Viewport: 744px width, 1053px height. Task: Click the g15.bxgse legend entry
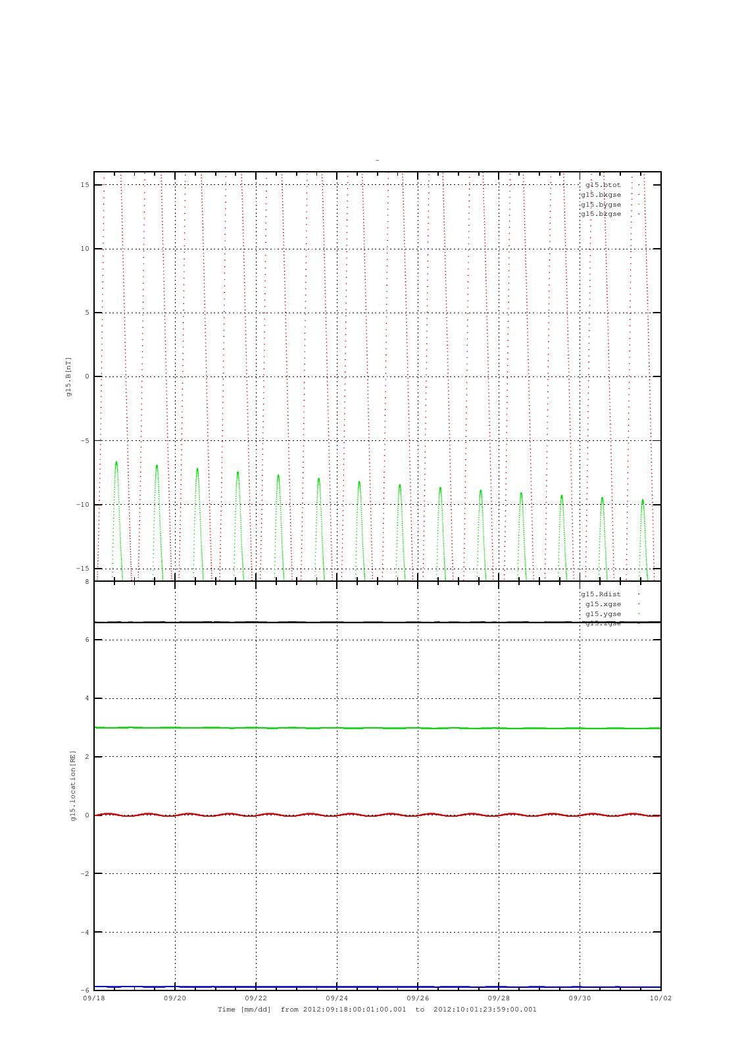[x=601, y=195]
